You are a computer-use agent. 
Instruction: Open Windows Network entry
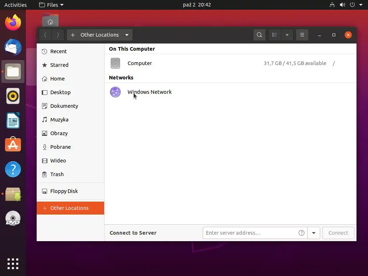click(230, 92)
